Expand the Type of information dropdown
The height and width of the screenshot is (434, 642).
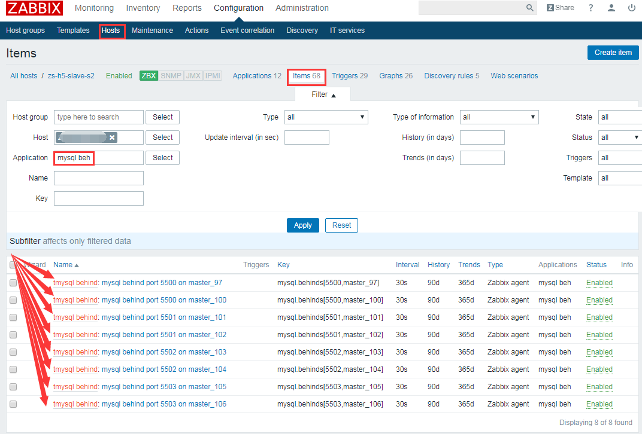point(499,117)
